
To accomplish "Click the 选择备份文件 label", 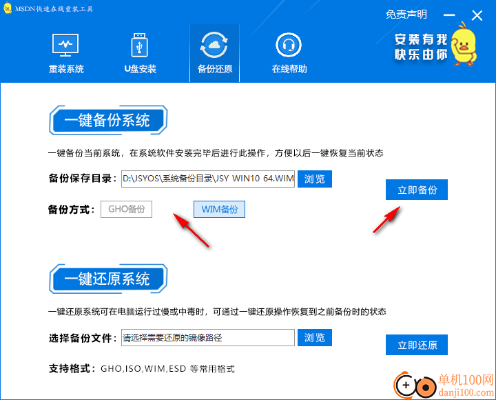I will [x=83, y=338].
